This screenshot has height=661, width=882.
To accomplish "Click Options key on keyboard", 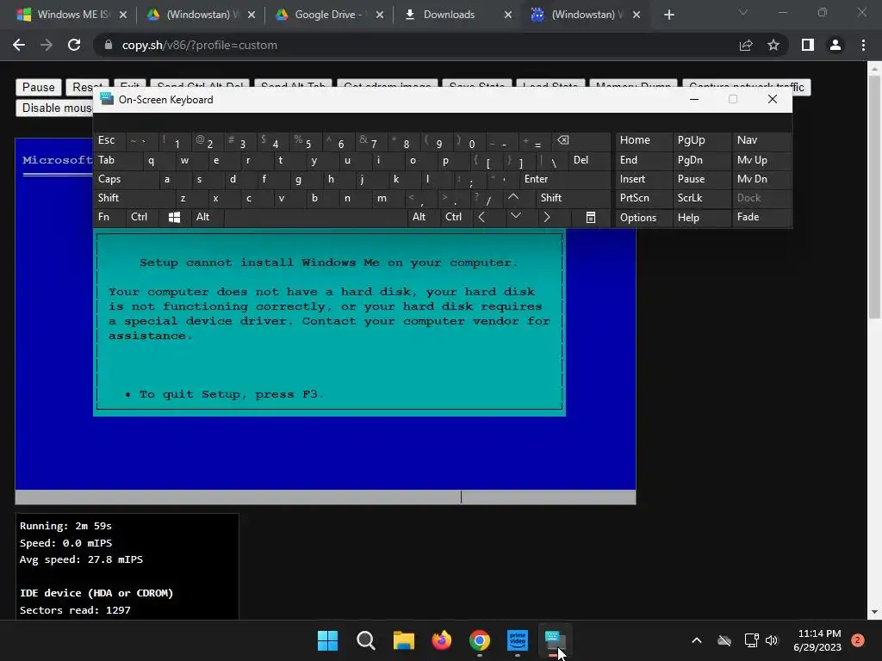I will tap(643, 218).
